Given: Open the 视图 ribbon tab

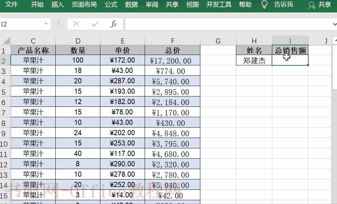Looking at the screenshot, I should click(x=192, y=4).
